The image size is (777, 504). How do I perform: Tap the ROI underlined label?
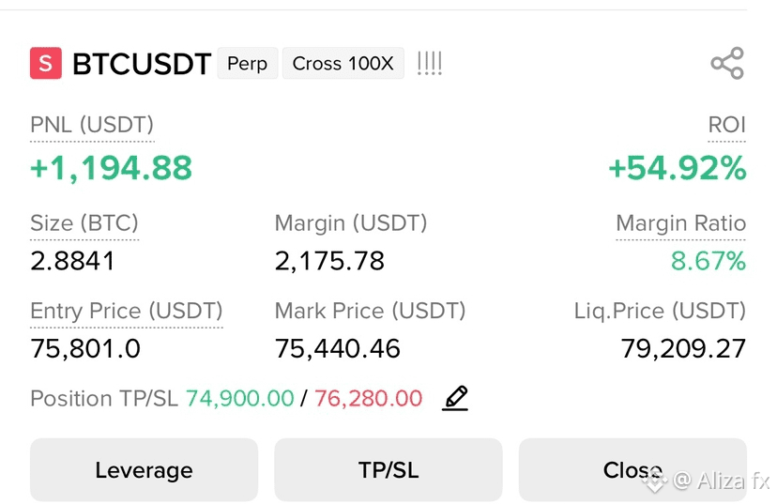click(726, 125)
